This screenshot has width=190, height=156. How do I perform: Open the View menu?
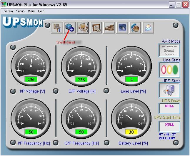pyautogui.click(x=31, y=11)
